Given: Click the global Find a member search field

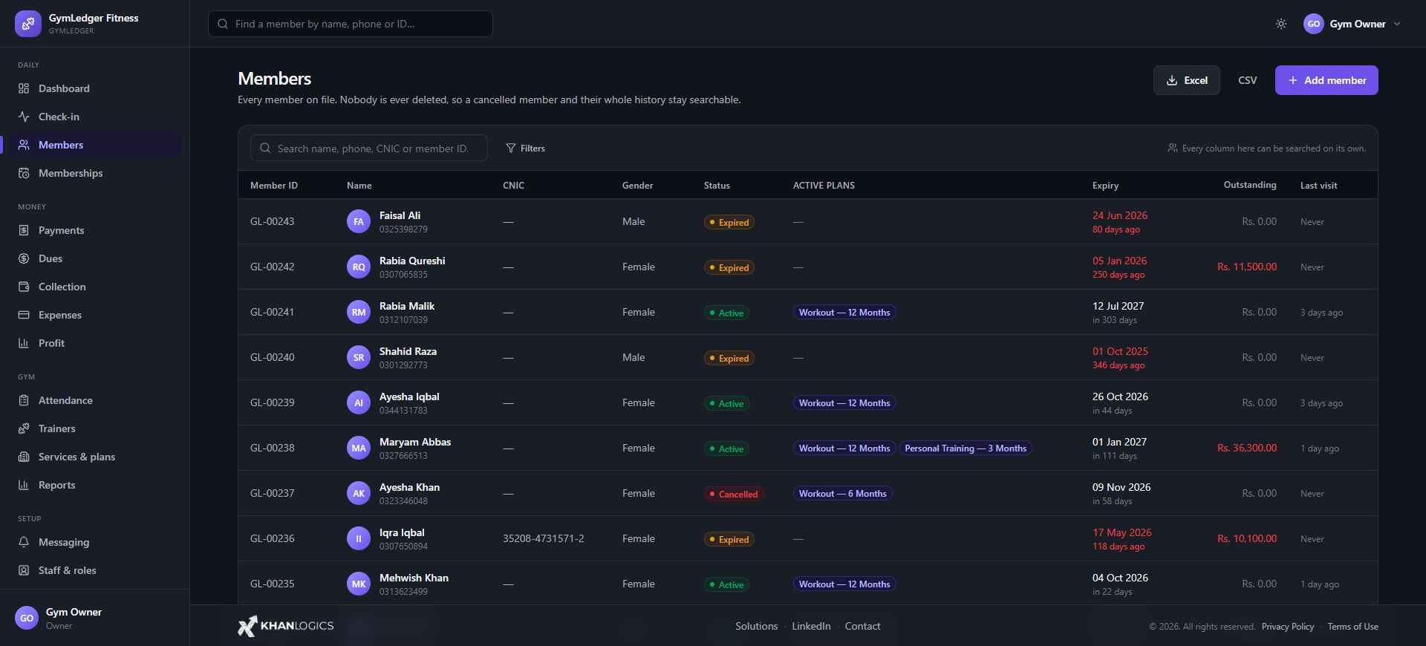Looking at the screenshot, I should [351, 24].
